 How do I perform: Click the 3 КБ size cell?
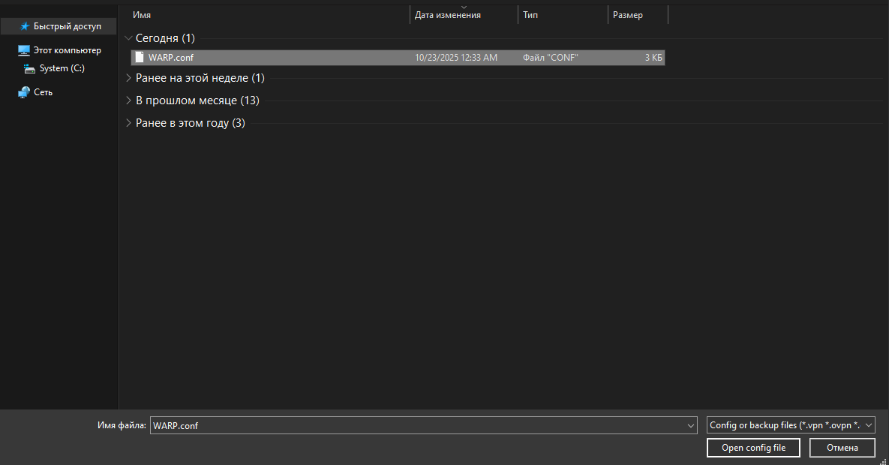tap(653, 57)
